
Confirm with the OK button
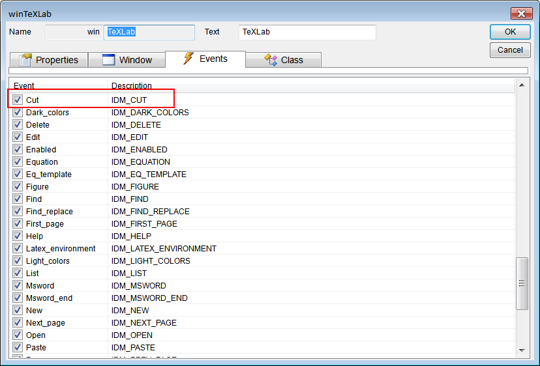(x=510, y=32)
